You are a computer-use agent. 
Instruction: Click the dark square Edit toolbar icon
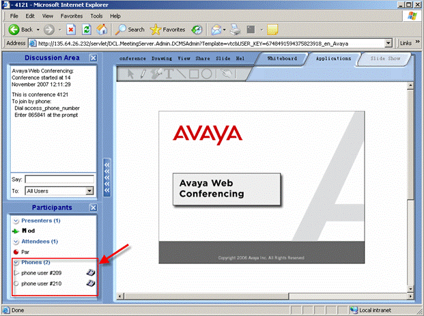[251, 29]
